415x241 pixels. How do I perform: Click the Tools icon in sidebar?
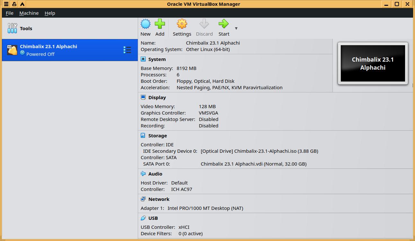click(x=12, y=28)
